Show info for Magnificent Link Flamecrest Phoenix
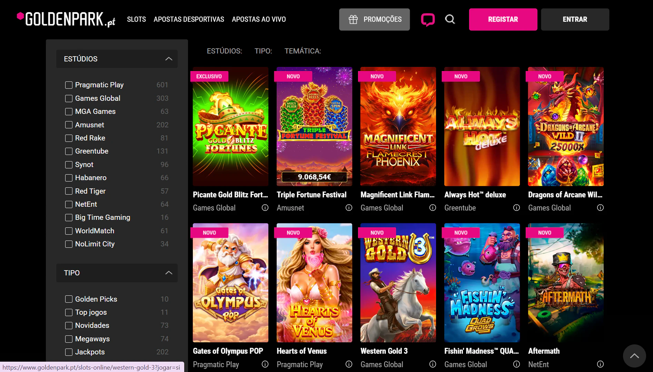 [433, 208]
